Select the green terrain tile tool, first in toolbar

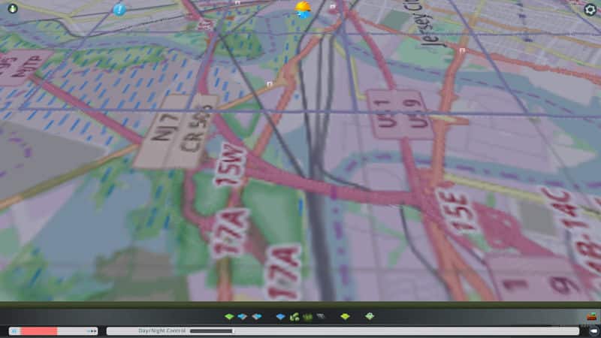(x=229, y=317)
